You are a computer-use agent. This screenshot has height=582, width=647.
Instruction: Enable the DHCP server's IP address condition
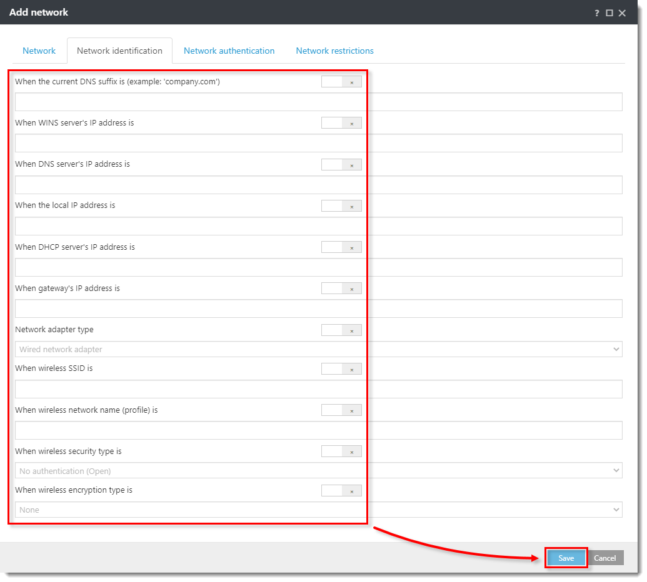(x=341, y=247)
